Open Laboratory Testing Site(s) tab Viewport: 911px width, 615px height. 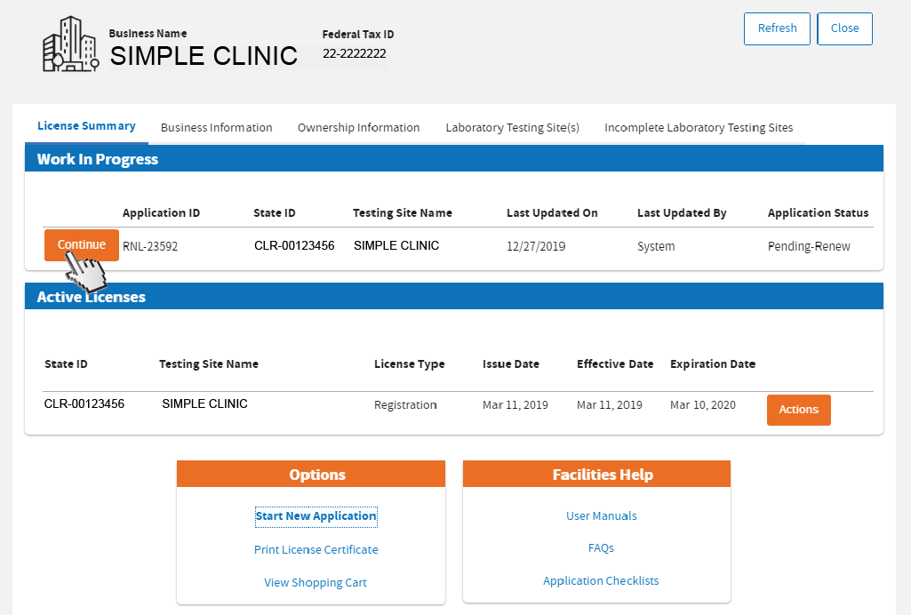[x=512, y=128]
